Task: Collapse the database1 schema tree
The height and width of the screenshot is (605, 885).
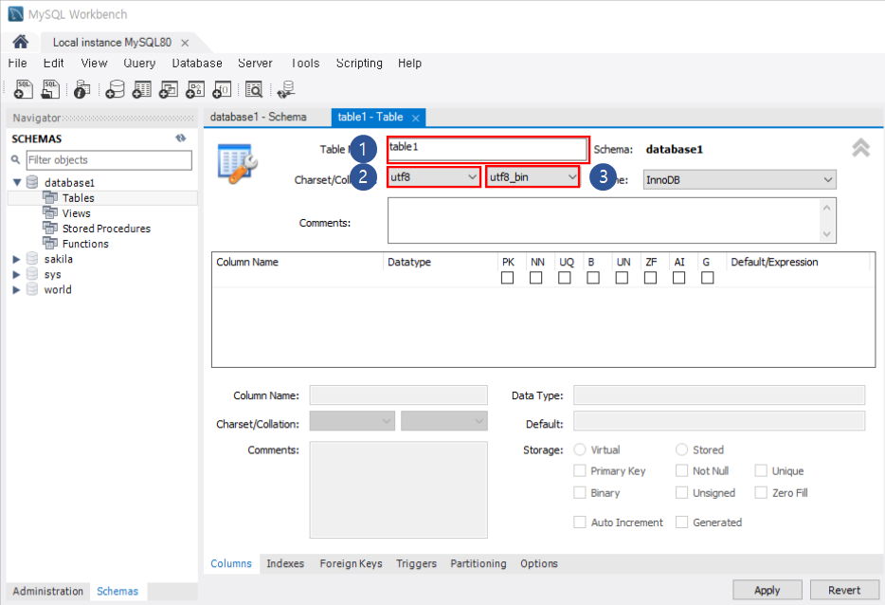Action: (19, 182)
